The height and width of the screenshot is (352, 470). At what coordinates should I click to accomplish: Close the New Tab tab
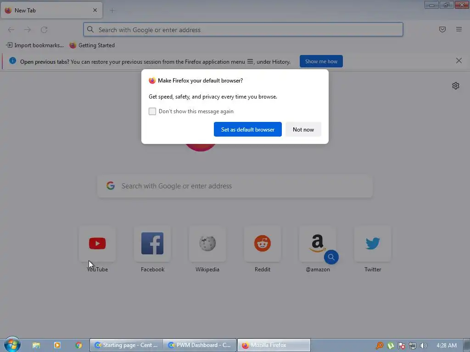tap(95, 10)
